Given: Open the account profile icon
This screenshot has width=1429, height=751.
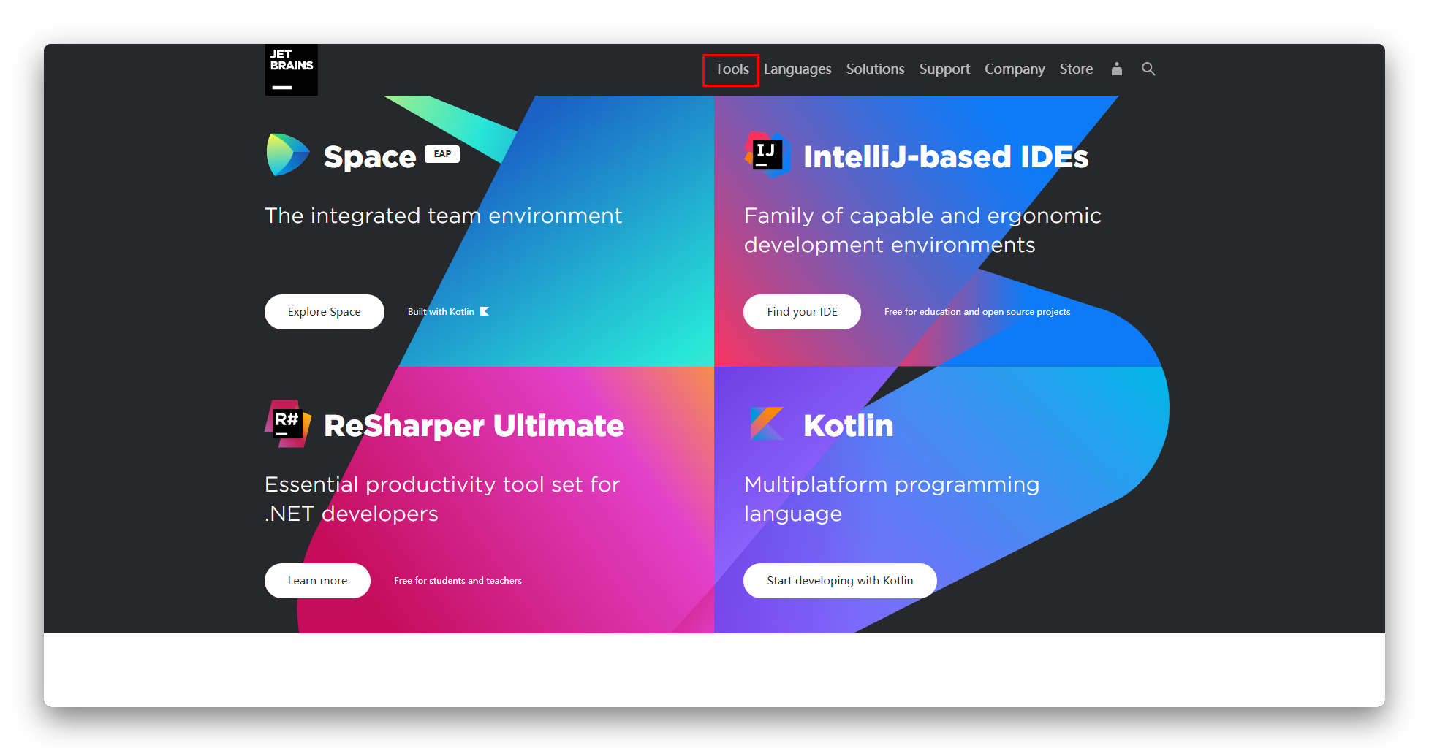Looking at the screenshot, I should click(1116, 69).
